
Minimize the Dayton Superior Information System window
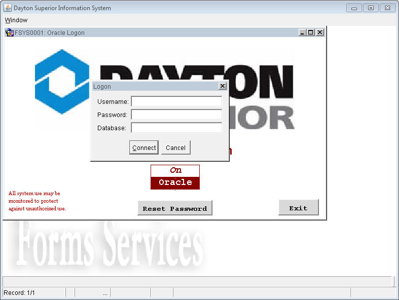354,8
